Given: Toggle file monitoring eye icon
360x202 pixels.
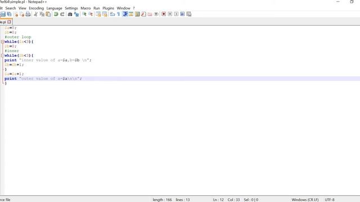Looking at the screenshot, I should point(156,14).
